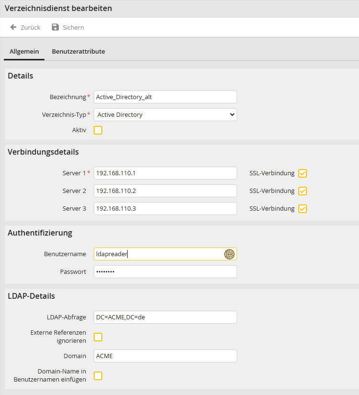The height and width of the screenshot is (395, 359).
Task: Go back via the Zurück button label
Action: click(30, 27)
